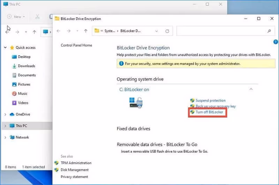The width and height of the screenshot is (279, 185).
Task: Click the C: drive BitLocker lock icon
Action: [x=136, y=103]
